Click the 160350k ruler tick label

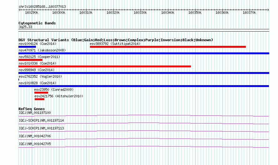coord(195,13)
